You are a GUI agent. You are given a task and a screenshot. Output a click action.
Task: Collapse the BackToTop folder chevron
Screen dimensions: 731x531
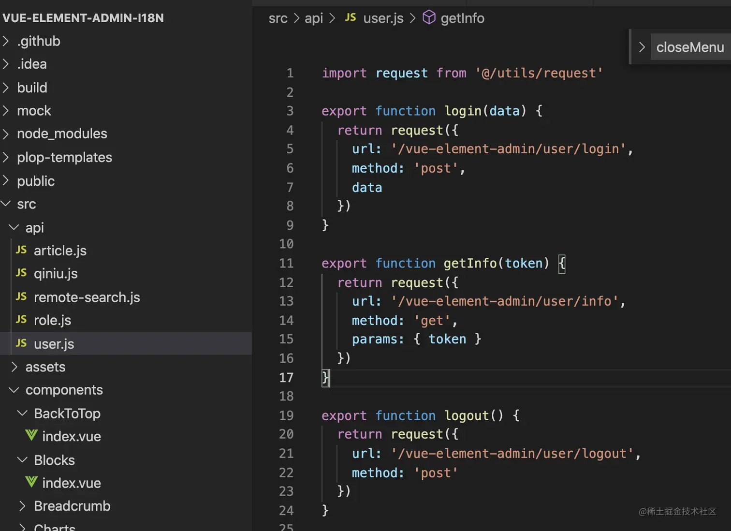[23, 413]
